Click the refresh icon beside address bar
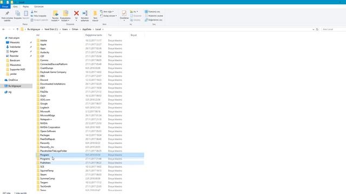346x194 pixels. (x=317, y=29)
